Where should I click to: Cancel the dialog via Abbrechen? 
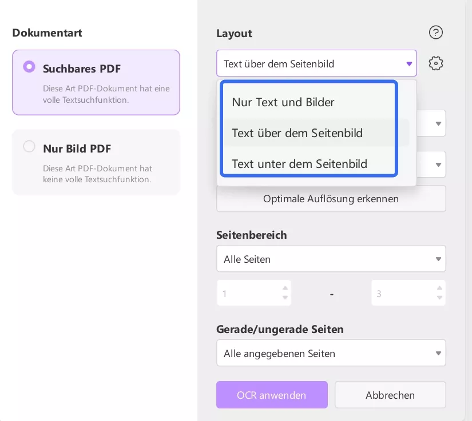click(x=390, y=395)
